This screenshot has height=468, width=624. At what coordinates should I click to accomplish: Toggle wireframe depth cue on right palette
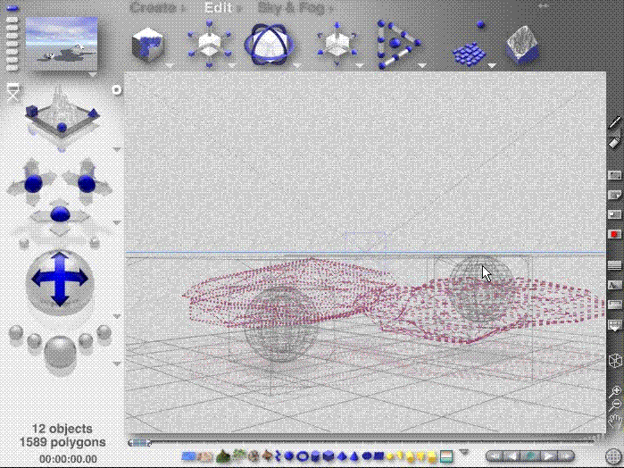point(614,265)
